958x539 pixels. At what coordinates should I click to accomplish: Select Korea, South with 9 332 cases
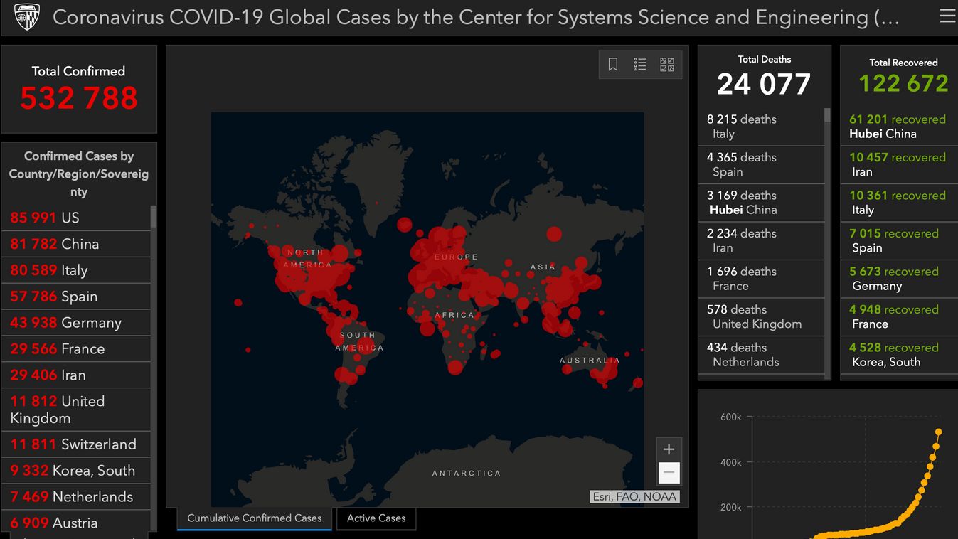(x=76, y=471)
